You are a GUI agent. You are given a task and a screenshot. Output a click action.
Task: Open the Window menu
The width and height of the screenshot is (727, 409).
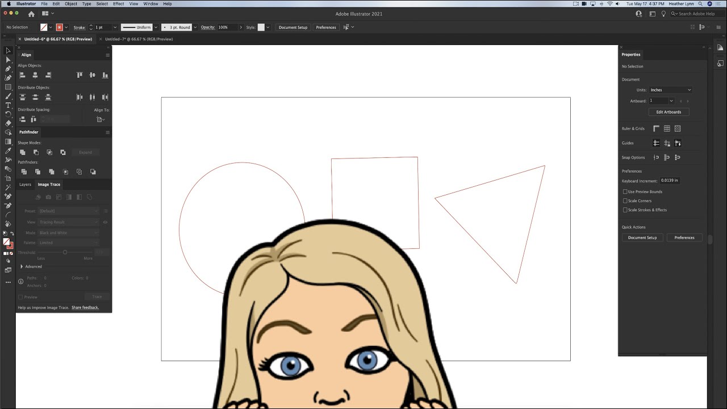[151, 3]
